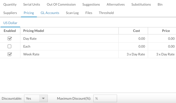View the Scan Log tab
The height and width of the screenshot is (103, 176).
coord(72,13)
